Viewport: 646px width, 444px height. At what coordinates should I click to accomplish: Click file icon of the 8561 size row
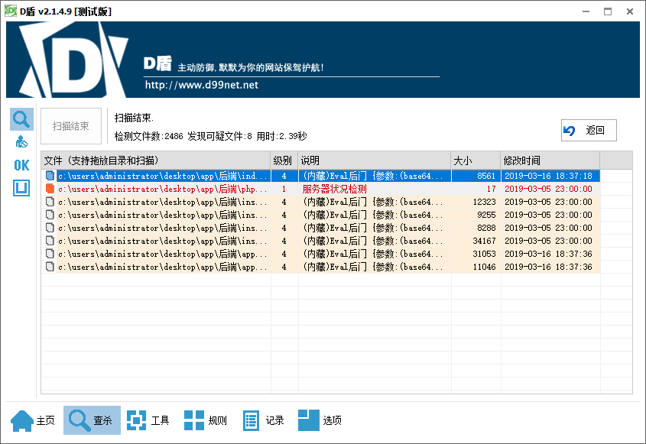(x=50, y=176)
